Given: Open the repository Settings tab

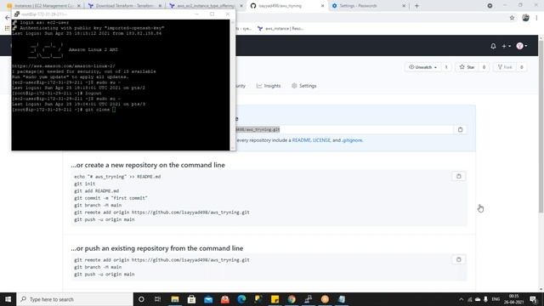Looking at the screenshot, I should [x=304, y=86].
